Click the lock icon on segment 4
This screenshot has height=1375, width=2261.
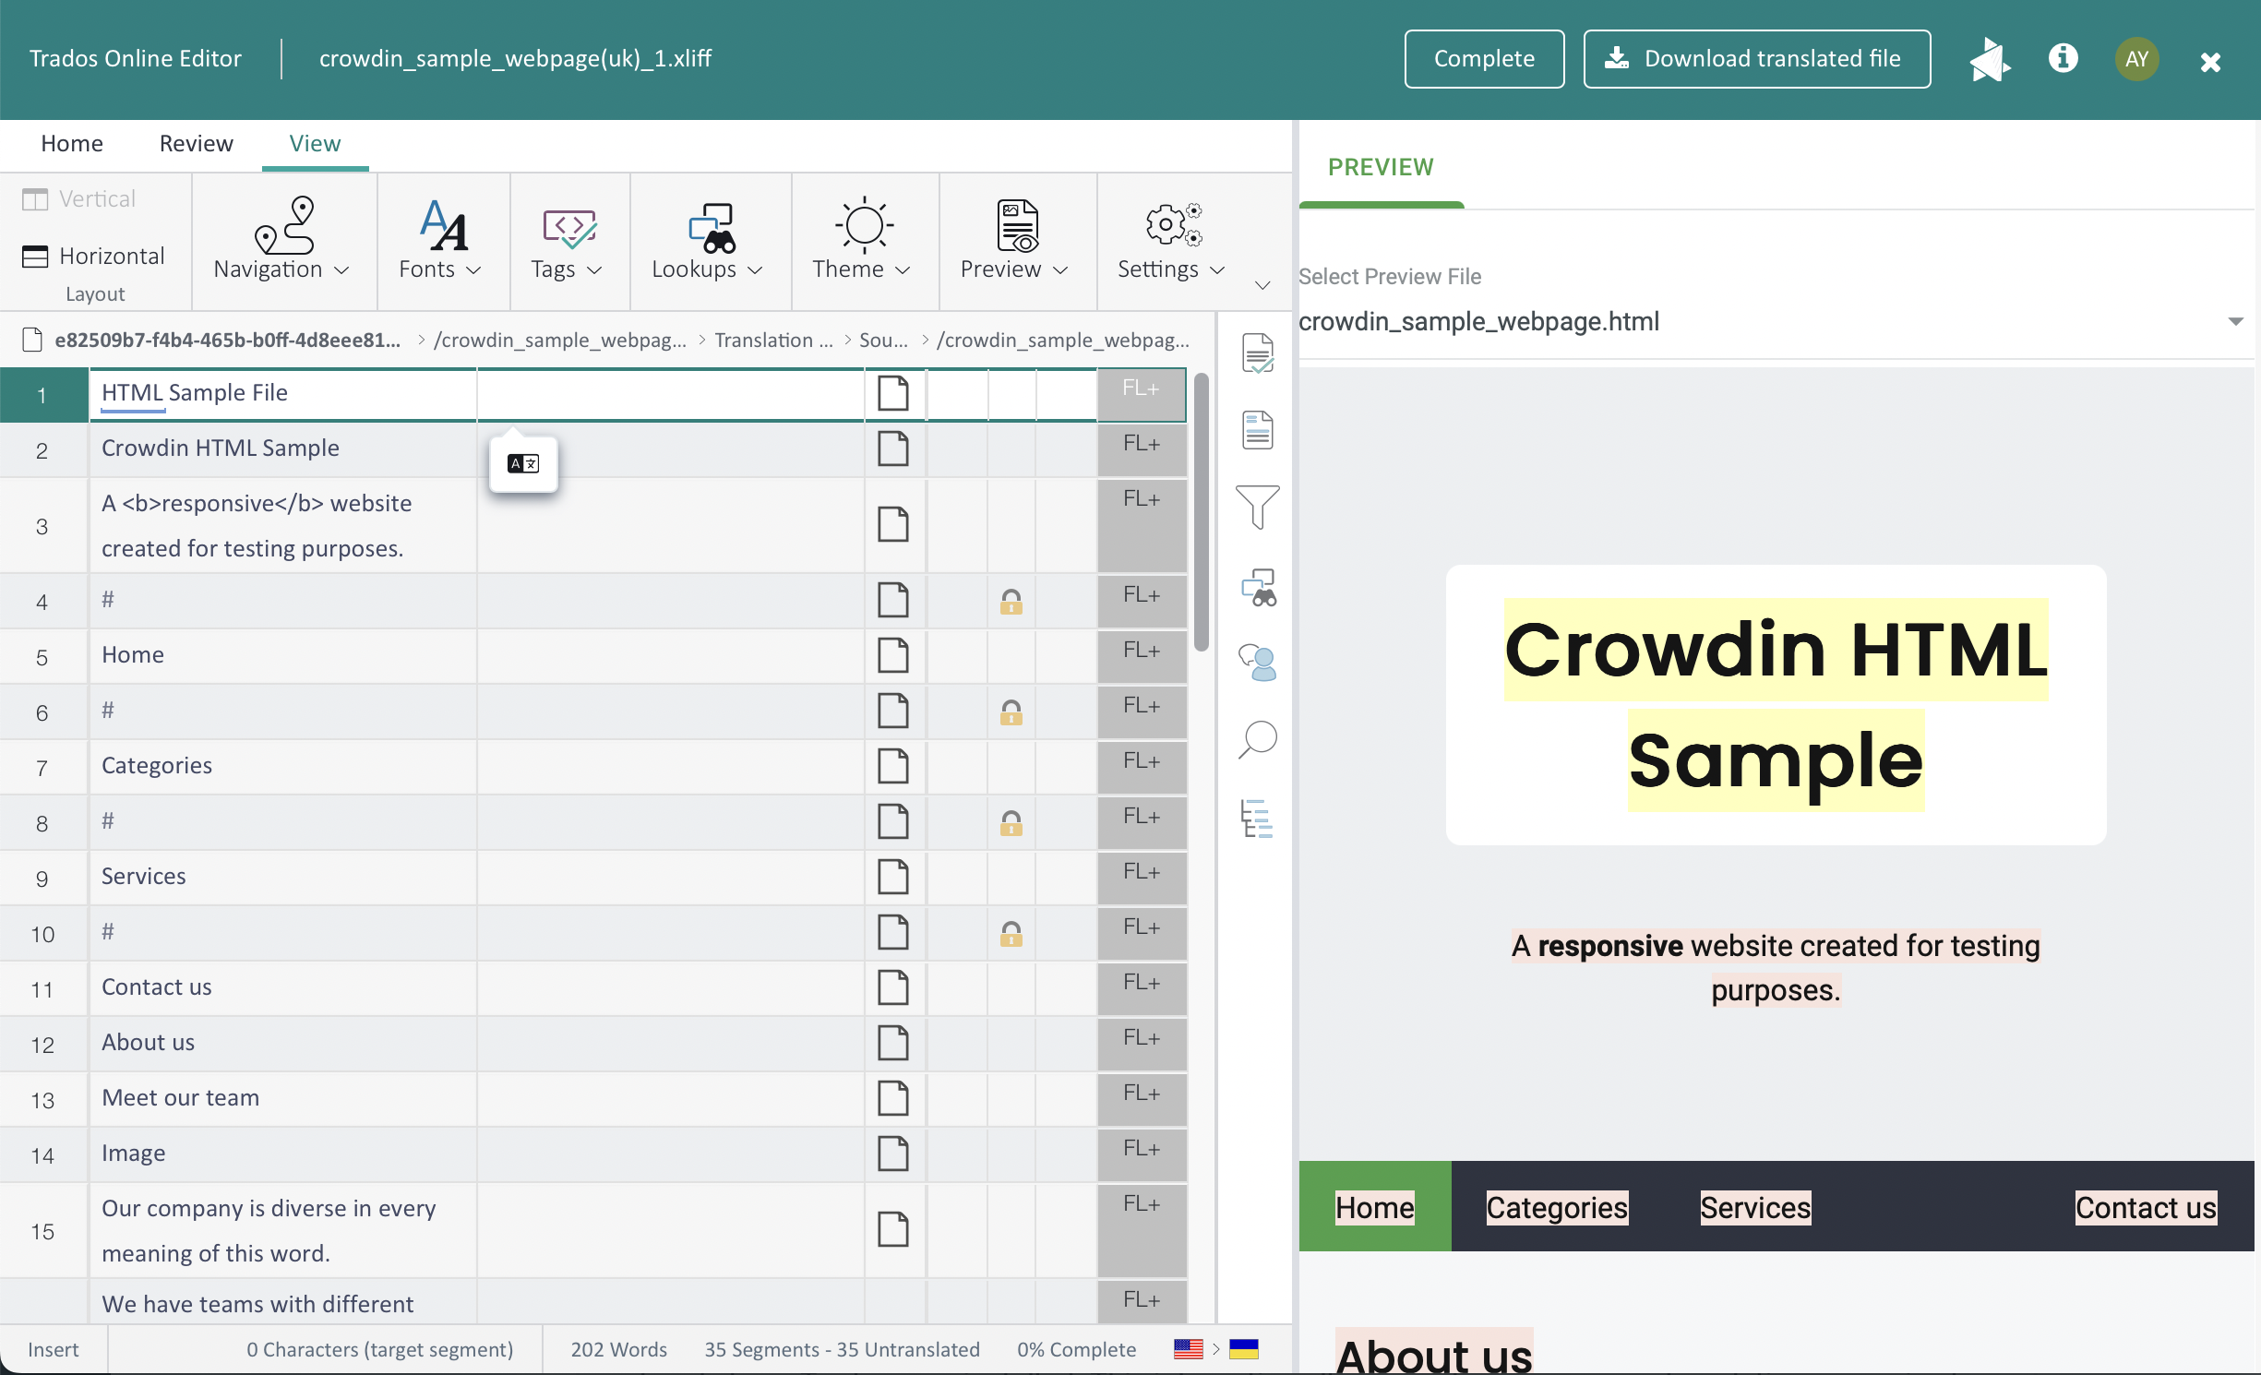[x=1011, y=602]
